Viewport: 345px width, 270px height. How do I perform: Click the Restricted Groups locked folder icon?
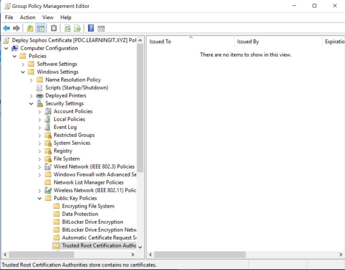click(x=48, y=135)
